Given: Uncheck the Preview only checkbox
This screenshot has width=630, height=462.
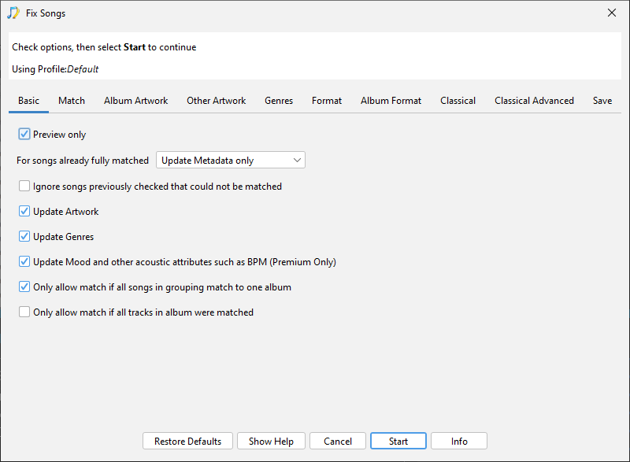Looking at the screenshot, I should click(24, 135).
